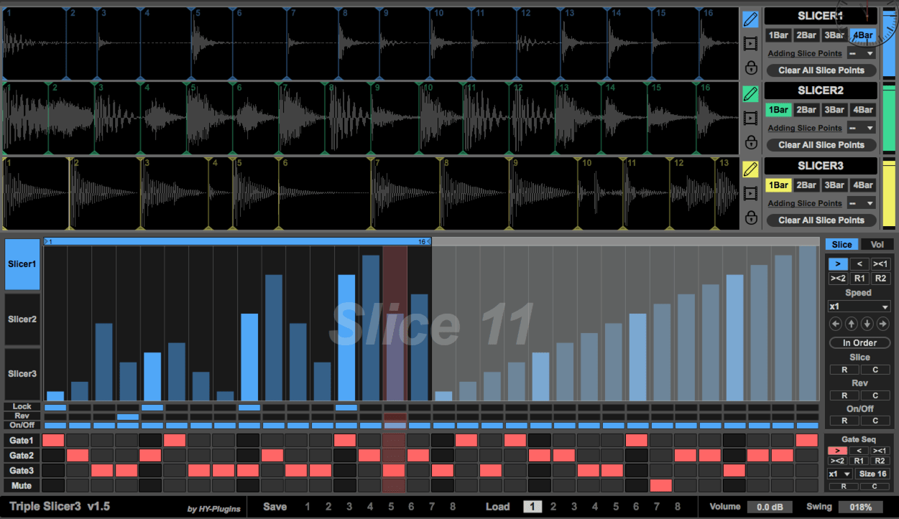Toggle the Lock cell on step 1
This screenshot has height=519, width=899.
click(x=55, y=407)
